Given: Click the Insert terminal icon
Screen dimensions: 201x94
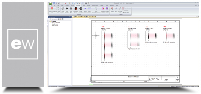Looking at the screenshot, I should 85,10.
